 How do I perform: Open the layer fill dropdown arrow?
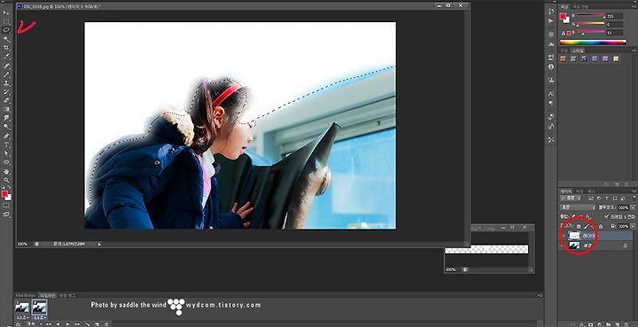tap(633, 226)
